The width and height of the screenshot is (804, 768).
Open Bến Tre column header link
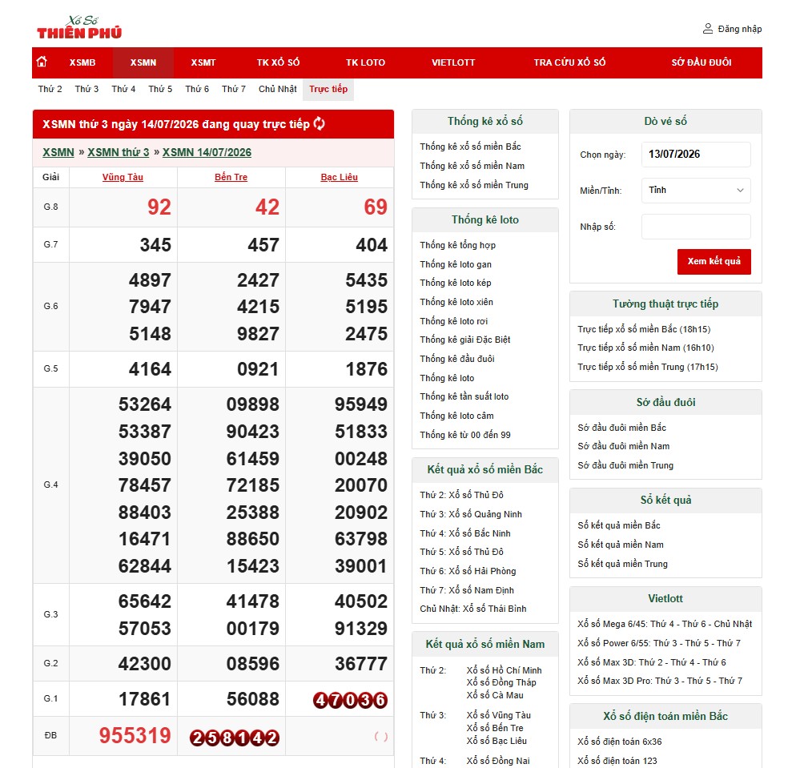coord(231,178)
